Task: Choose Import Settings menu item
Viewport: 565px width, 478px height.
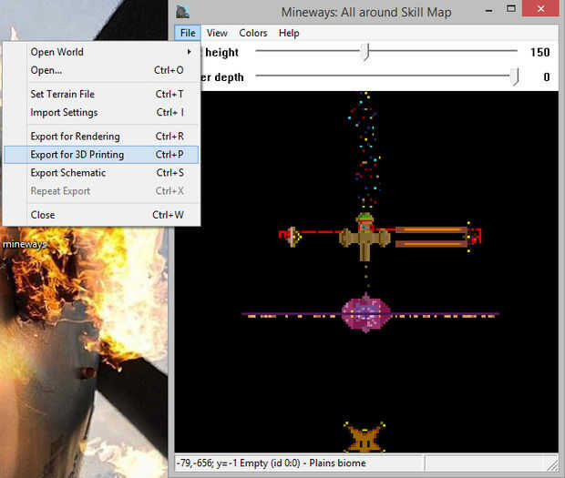Action: [x=101, y=112]
